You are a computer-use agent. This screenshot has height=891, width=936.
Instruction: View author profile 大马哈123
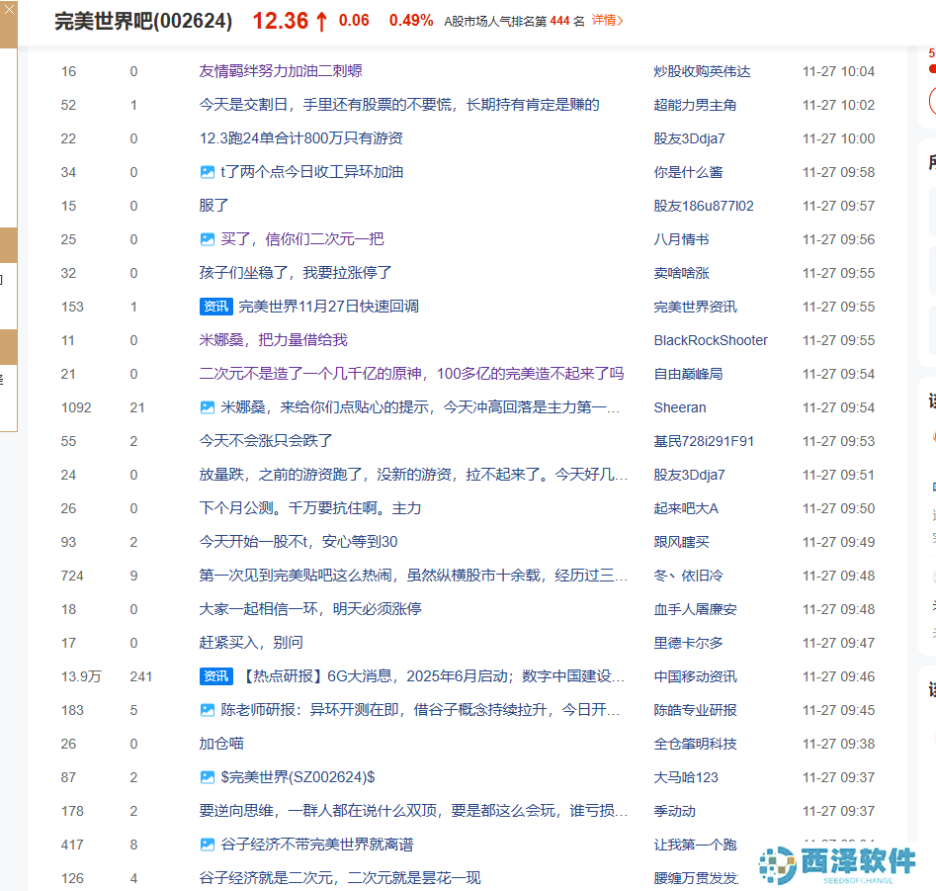coord(686,777)
